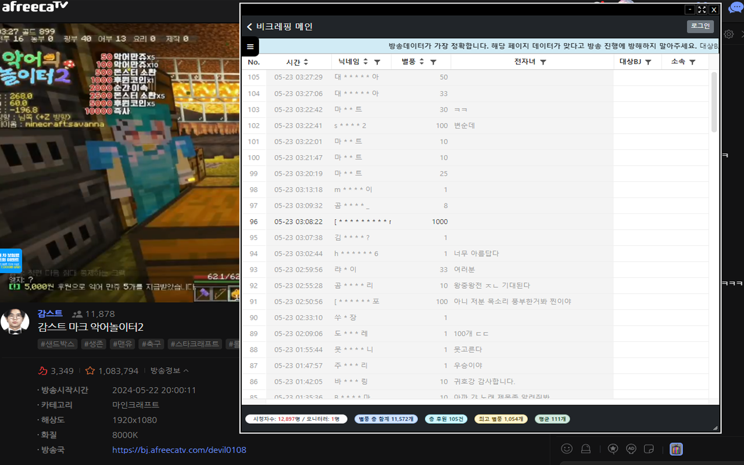Click the stream title 감스트 마크 악어놀이터2
Image resolution: width=744 pixels, height=465 pixels.
(91, 327)
